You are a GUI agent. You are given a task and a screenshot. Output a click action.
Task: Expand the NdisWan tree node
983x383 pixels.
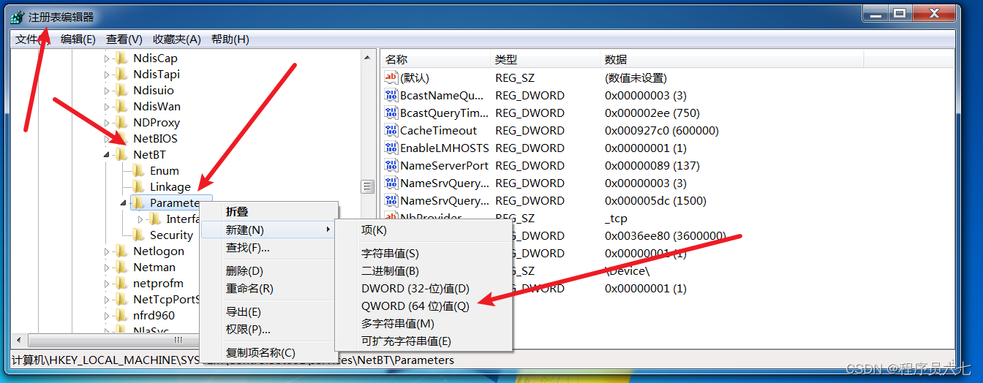click(x=106, y=107)
